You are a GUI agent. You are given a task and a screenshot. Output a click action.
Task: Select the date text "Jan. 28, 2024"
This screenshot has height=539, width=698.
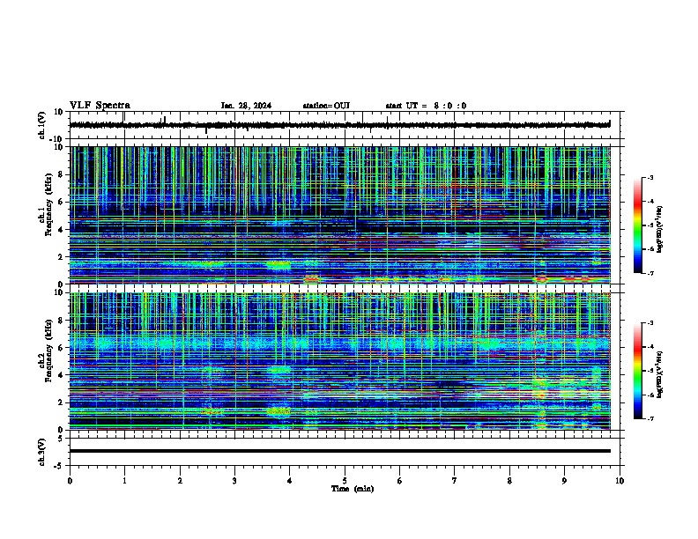tap(246, 106)
